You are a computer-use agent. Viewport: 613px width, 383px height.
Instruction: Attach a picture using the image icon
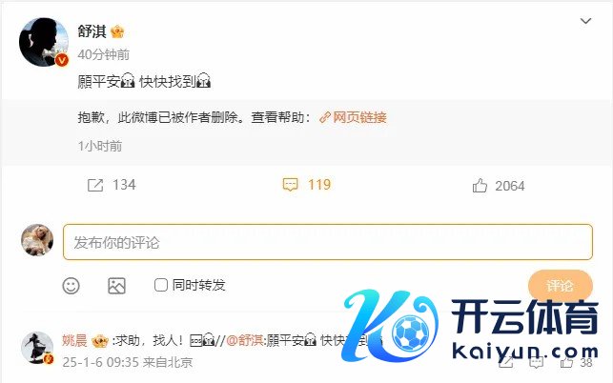coord(116,286)
